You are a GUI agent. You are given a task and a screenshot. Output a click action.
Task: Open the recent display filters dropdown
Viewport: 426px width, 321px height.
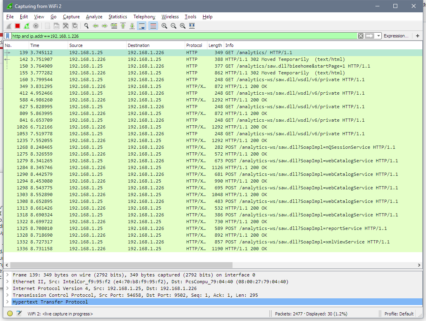379,36
